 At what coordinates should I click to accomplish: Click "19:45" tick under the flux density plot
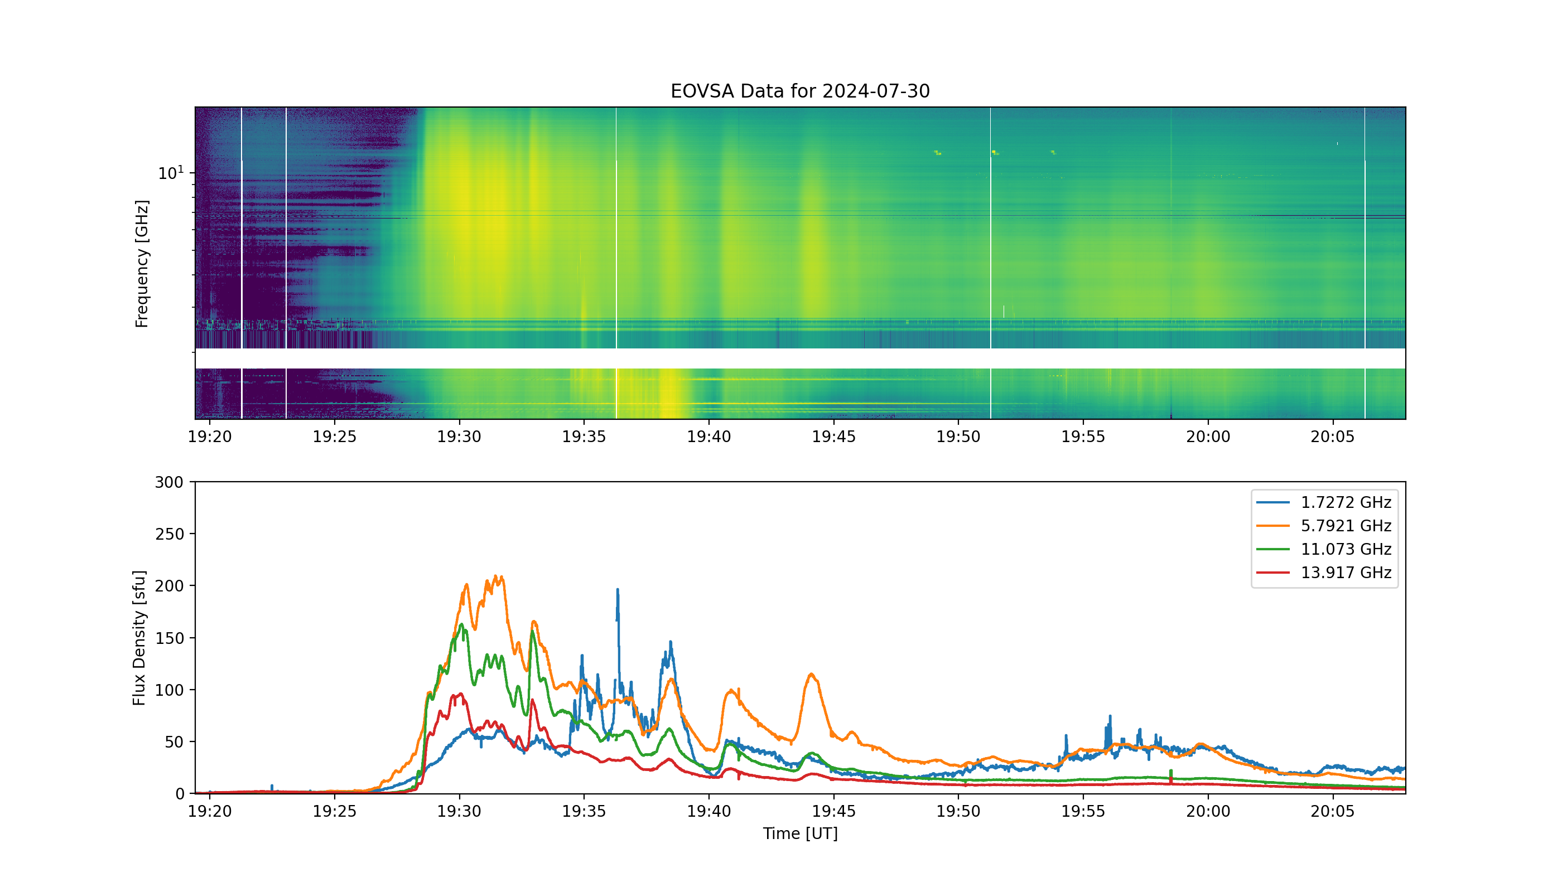click(x=834, y=812)
